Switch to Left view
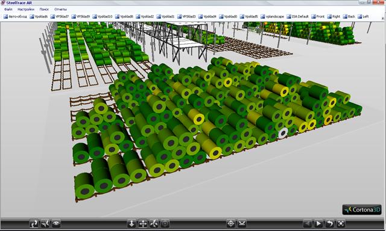 pyautogui.click(x=363, y=16)
